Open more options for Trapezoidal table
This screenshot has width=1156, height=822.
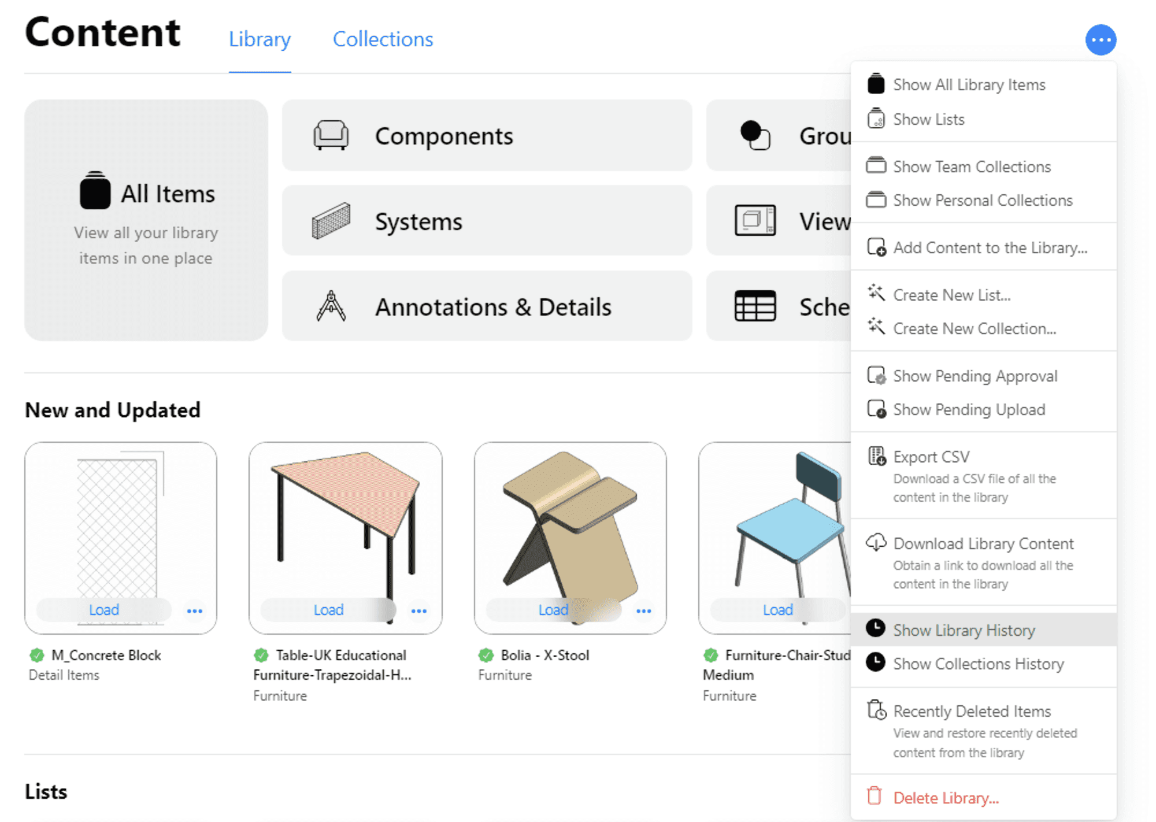(418, 610)
